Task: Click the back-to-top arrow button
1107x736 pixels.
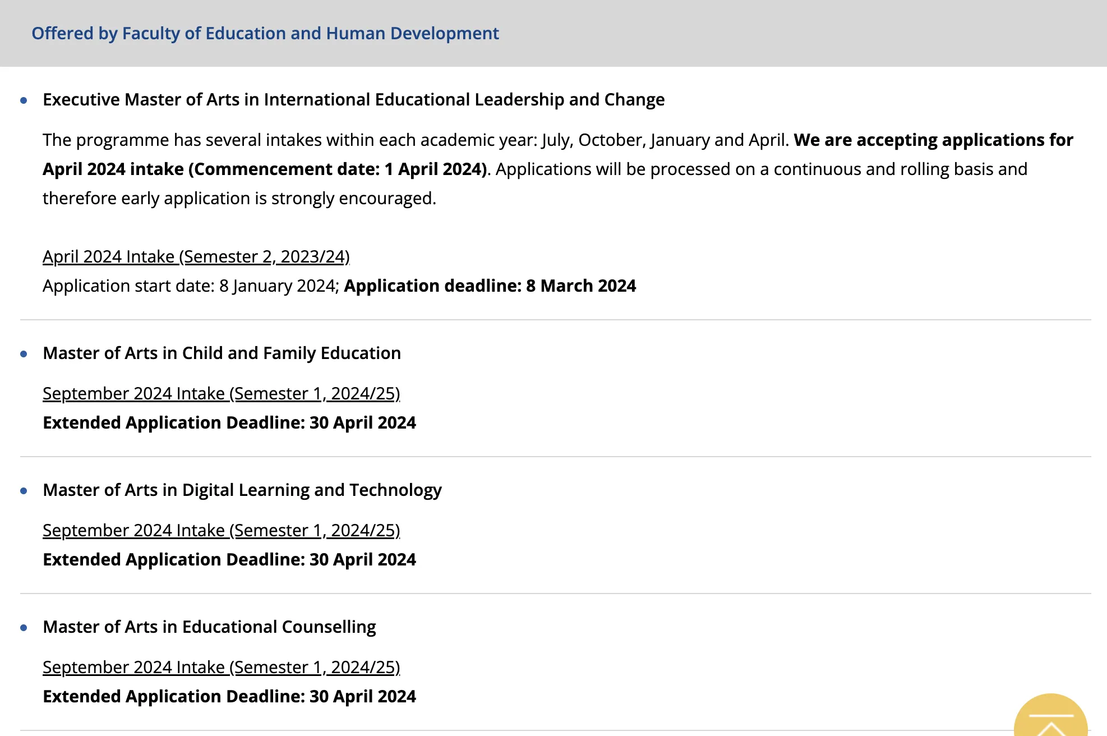Action: pyautogui.click(x=1050, y=719)
